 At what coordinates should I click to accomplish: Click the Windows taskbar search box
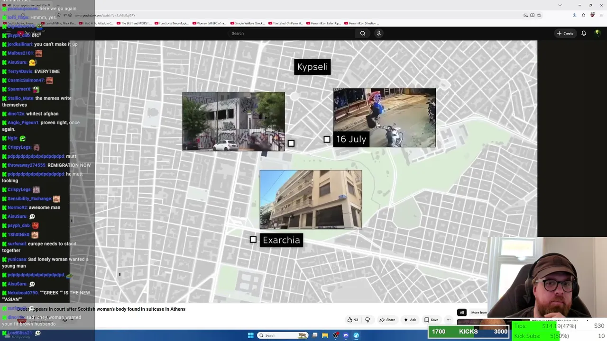[x=282, y=335]
